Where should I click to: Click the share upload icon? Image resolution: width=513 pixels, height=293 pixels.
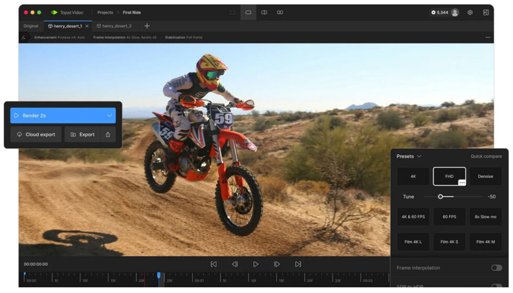click(x=108, y=134)
